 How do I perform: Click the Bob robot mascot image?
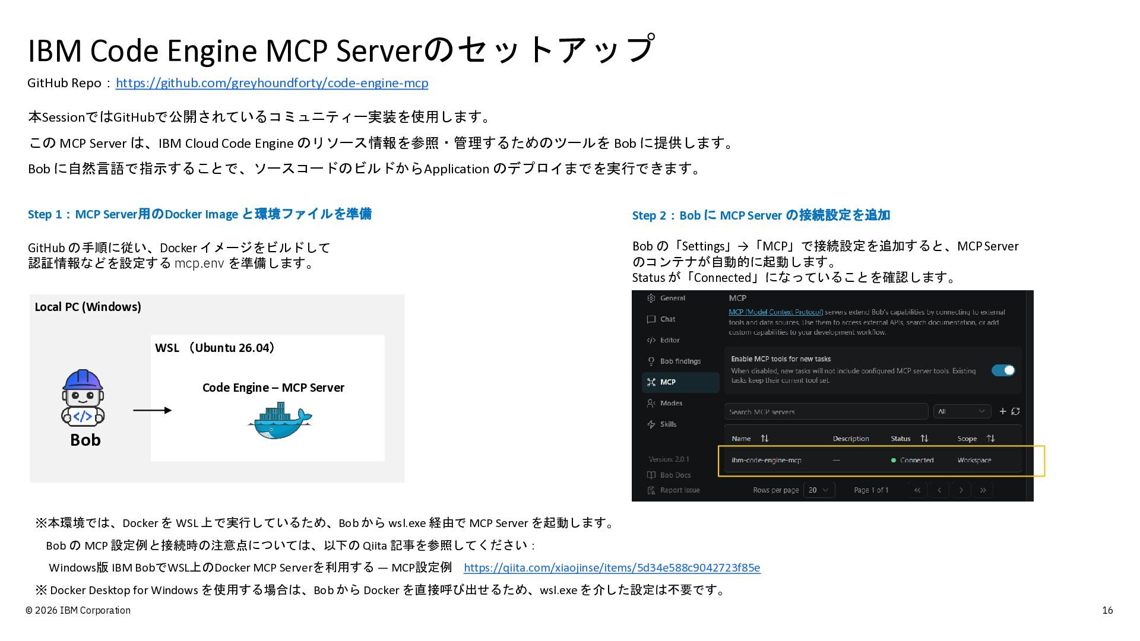pos(83,398)
